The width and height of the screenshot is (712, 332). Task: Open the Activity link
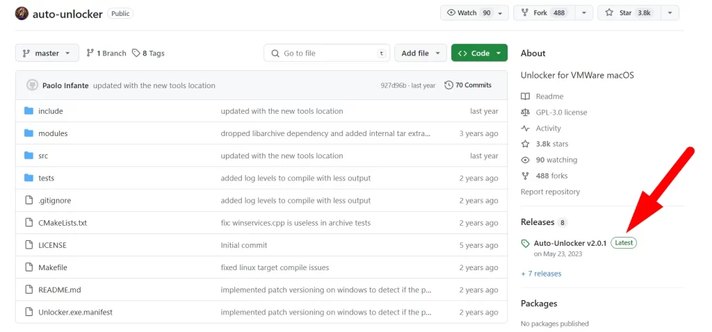point(548,128)
